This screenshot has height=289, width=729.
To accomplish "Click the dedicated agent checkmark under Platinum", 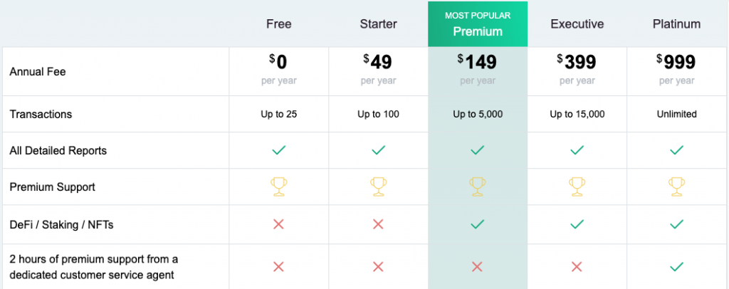I will coord(676,267).
